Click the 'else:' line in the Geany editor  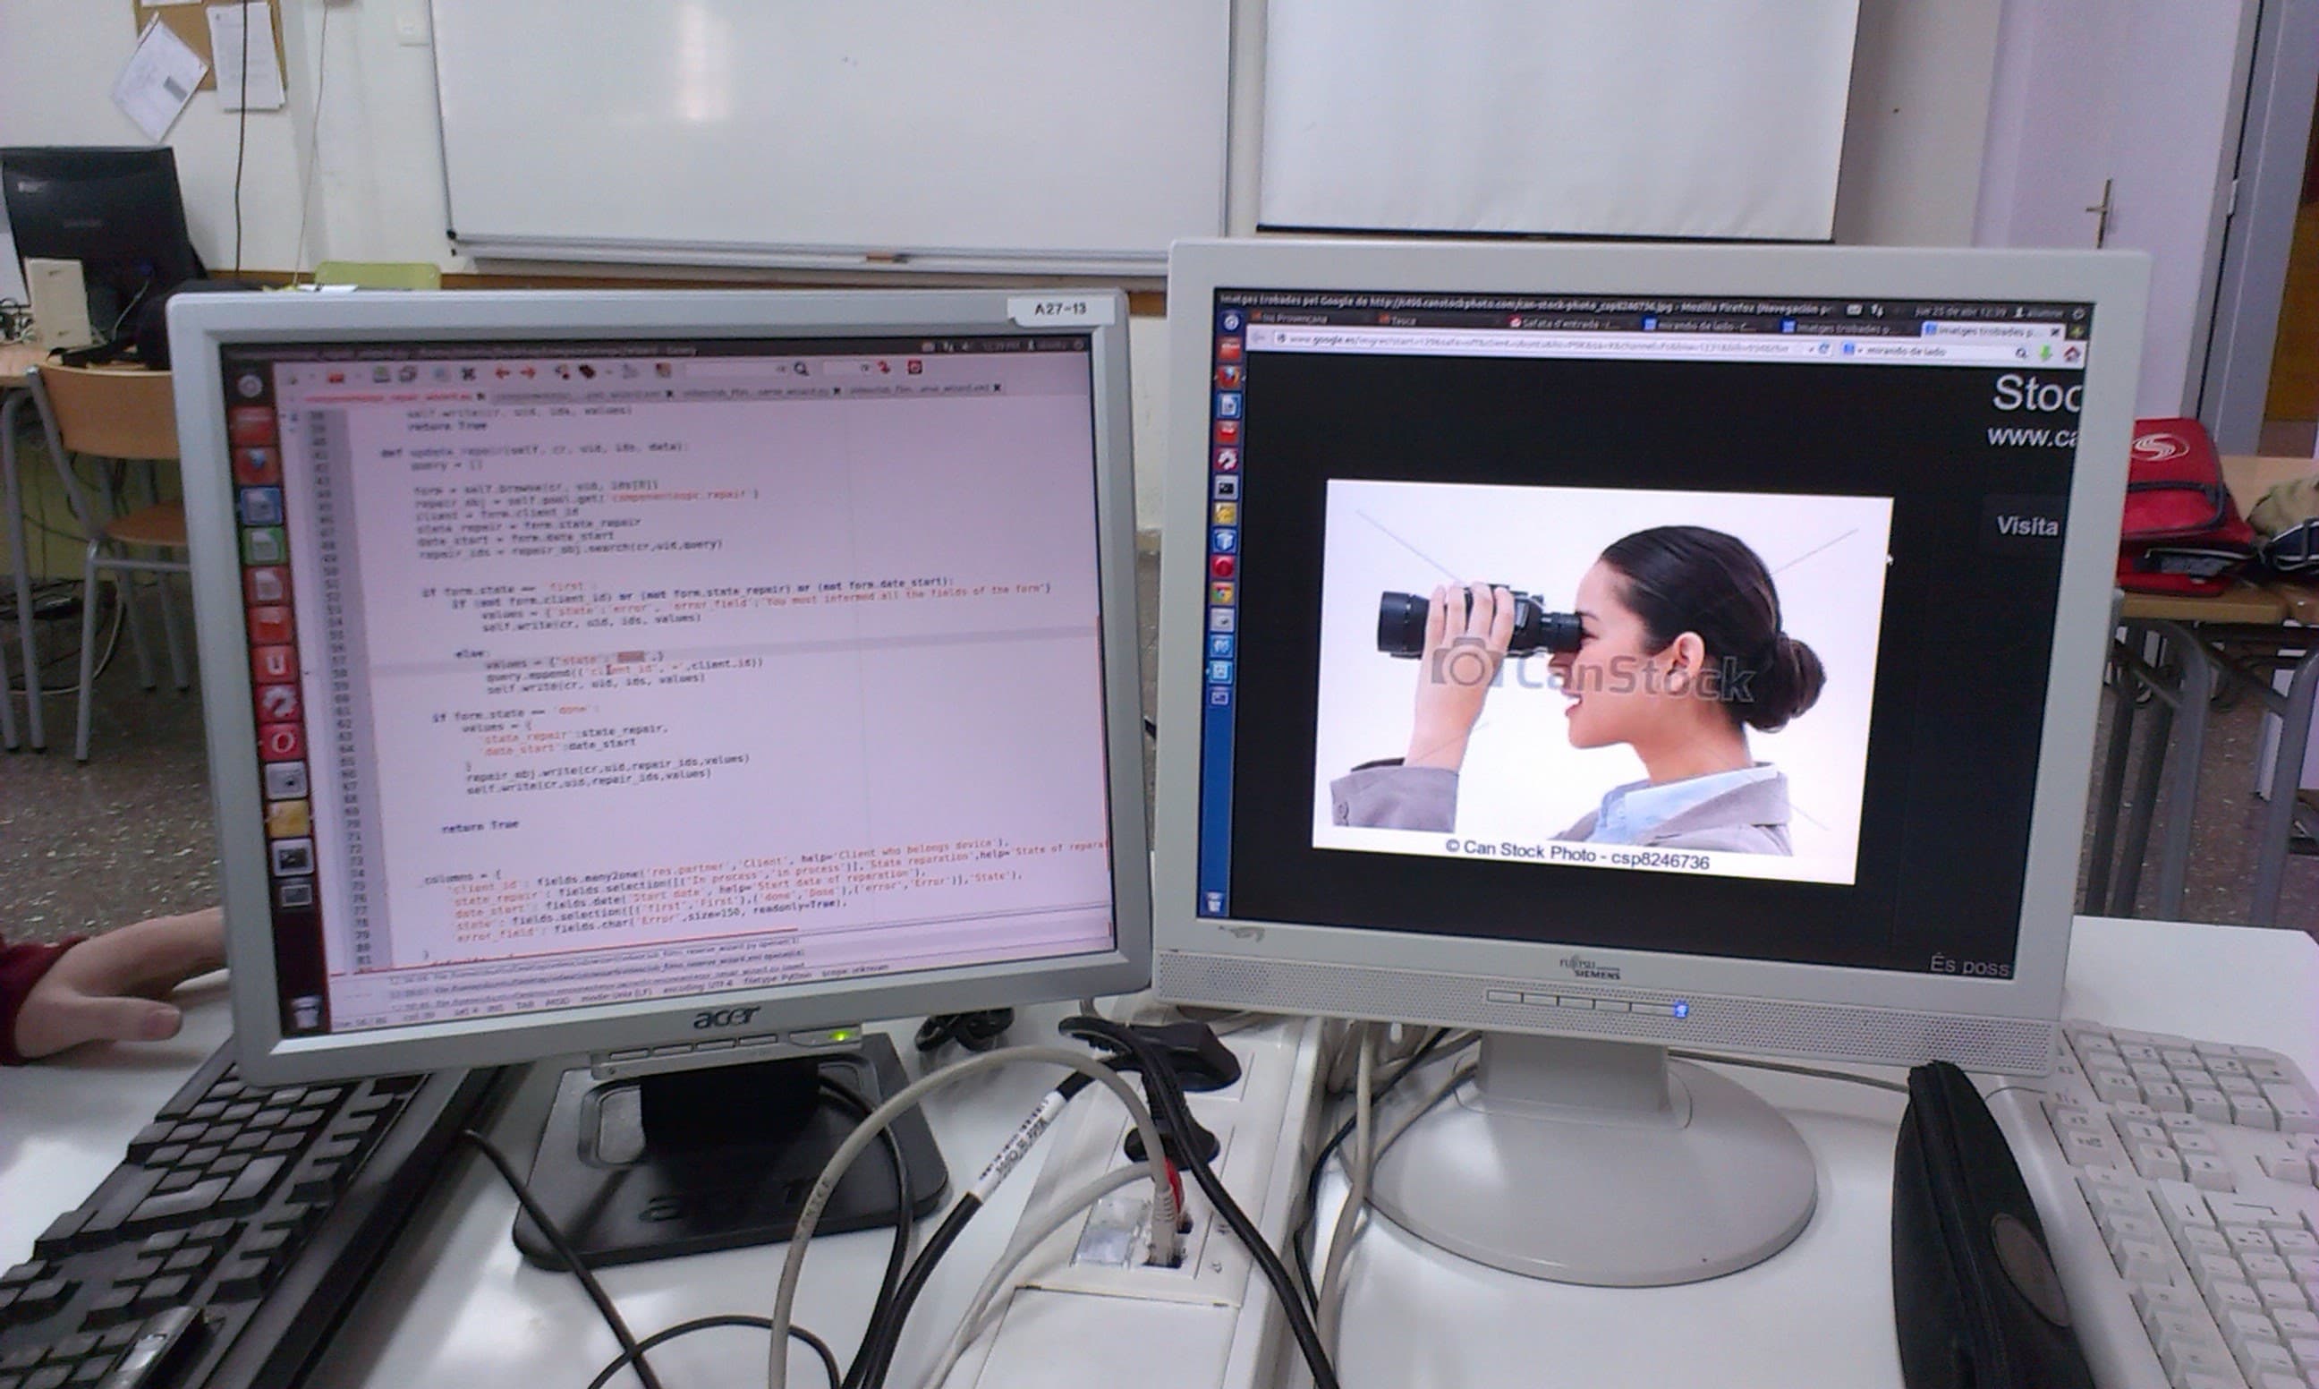[x=472, y=652]
